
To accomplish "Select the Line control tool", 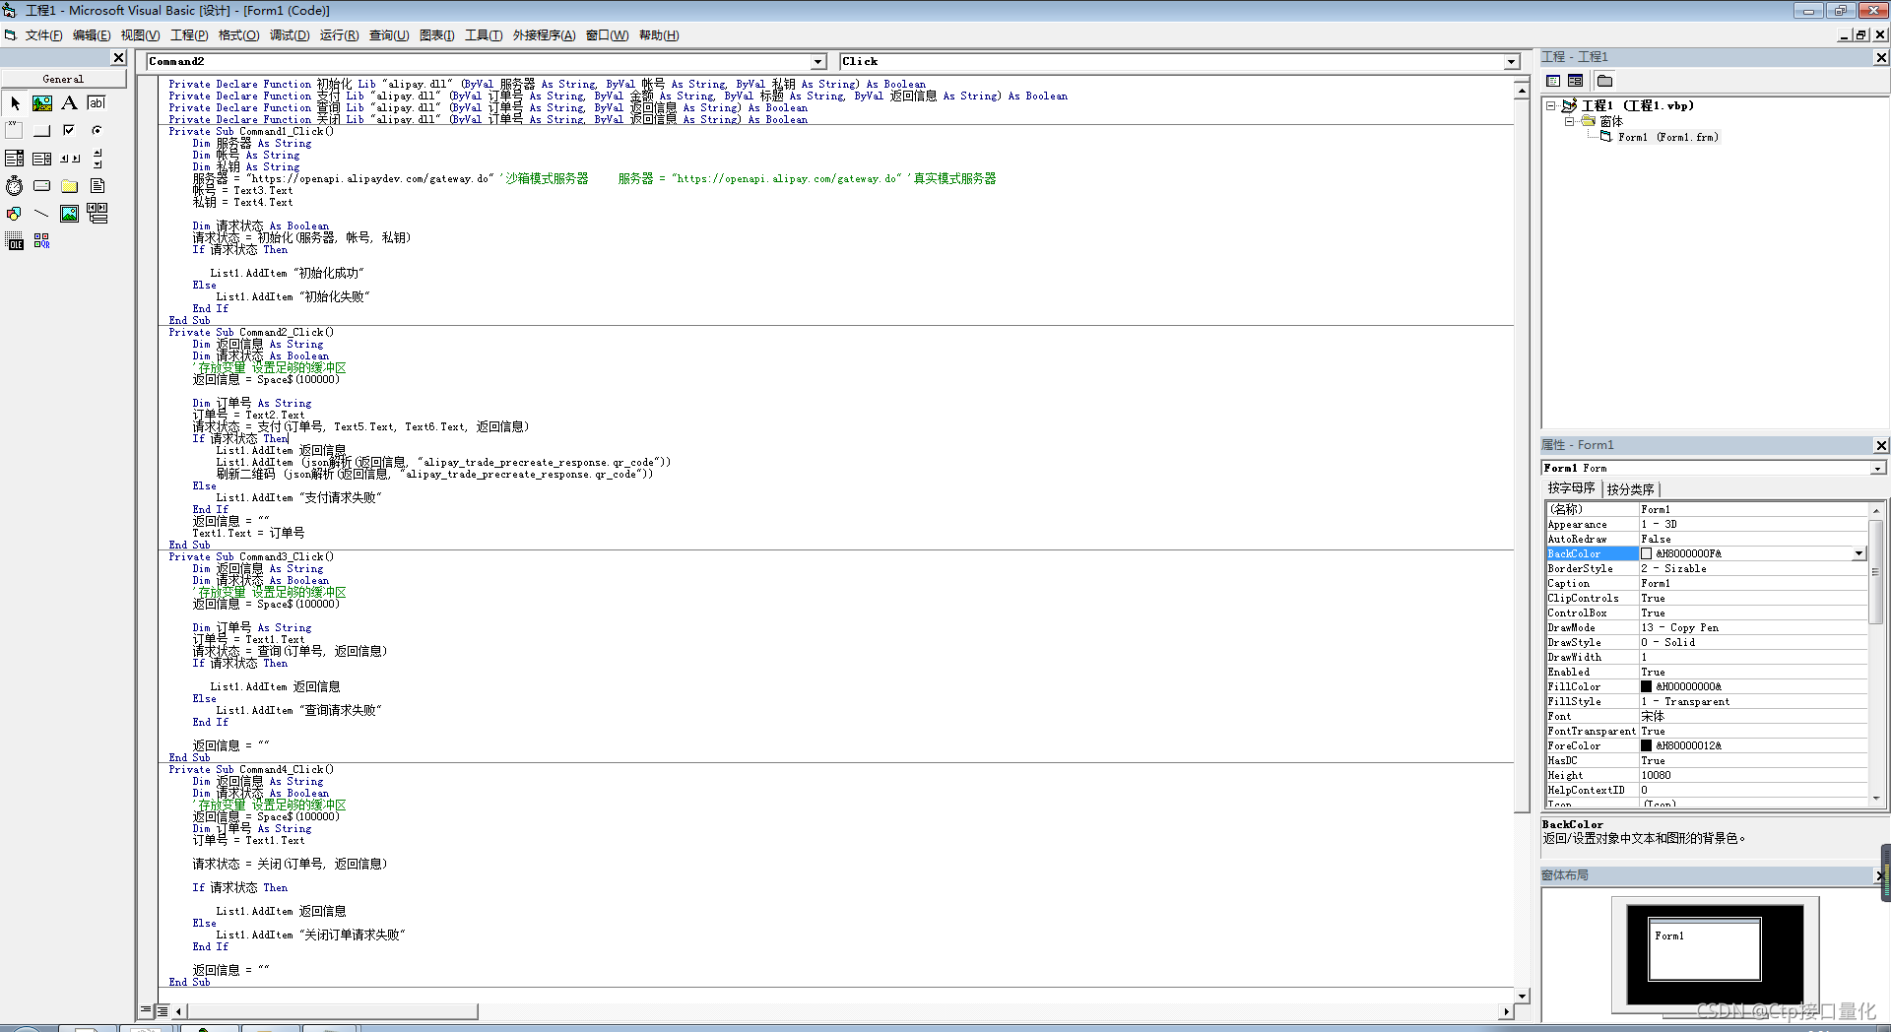I will (x=42, y=214).
